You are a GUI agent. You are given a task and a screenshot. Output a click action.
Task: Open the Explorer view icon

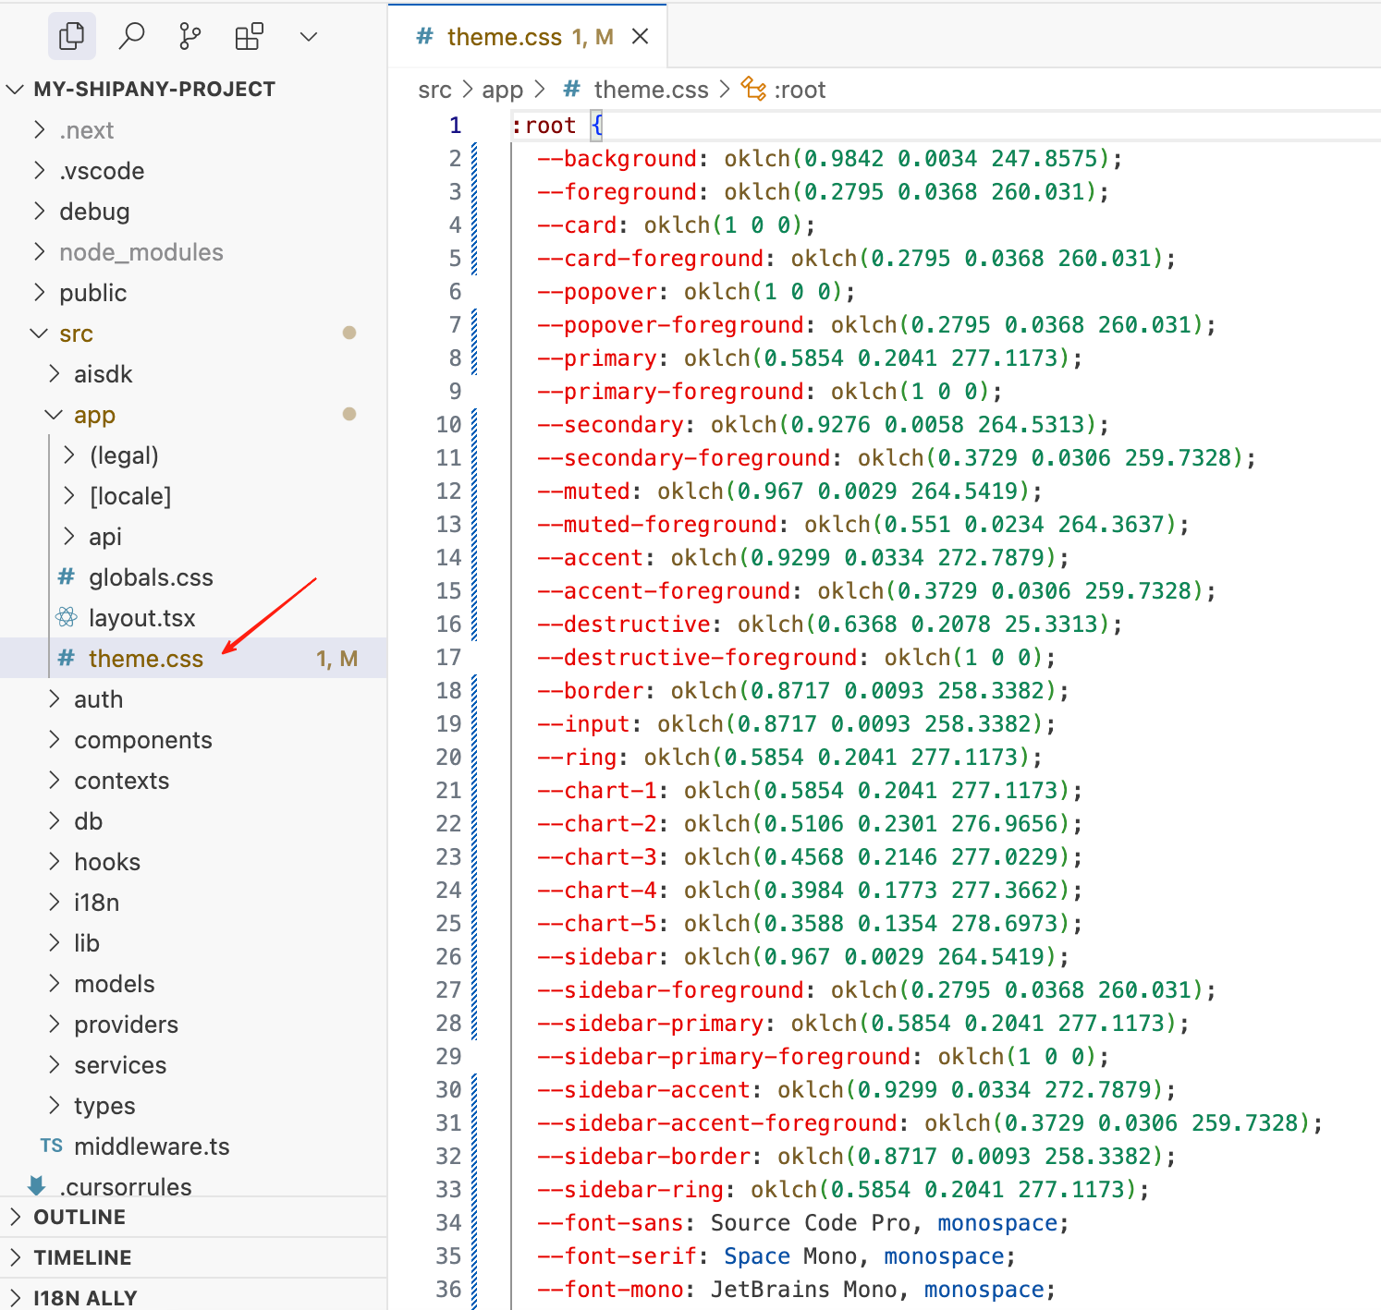point(71,35)
